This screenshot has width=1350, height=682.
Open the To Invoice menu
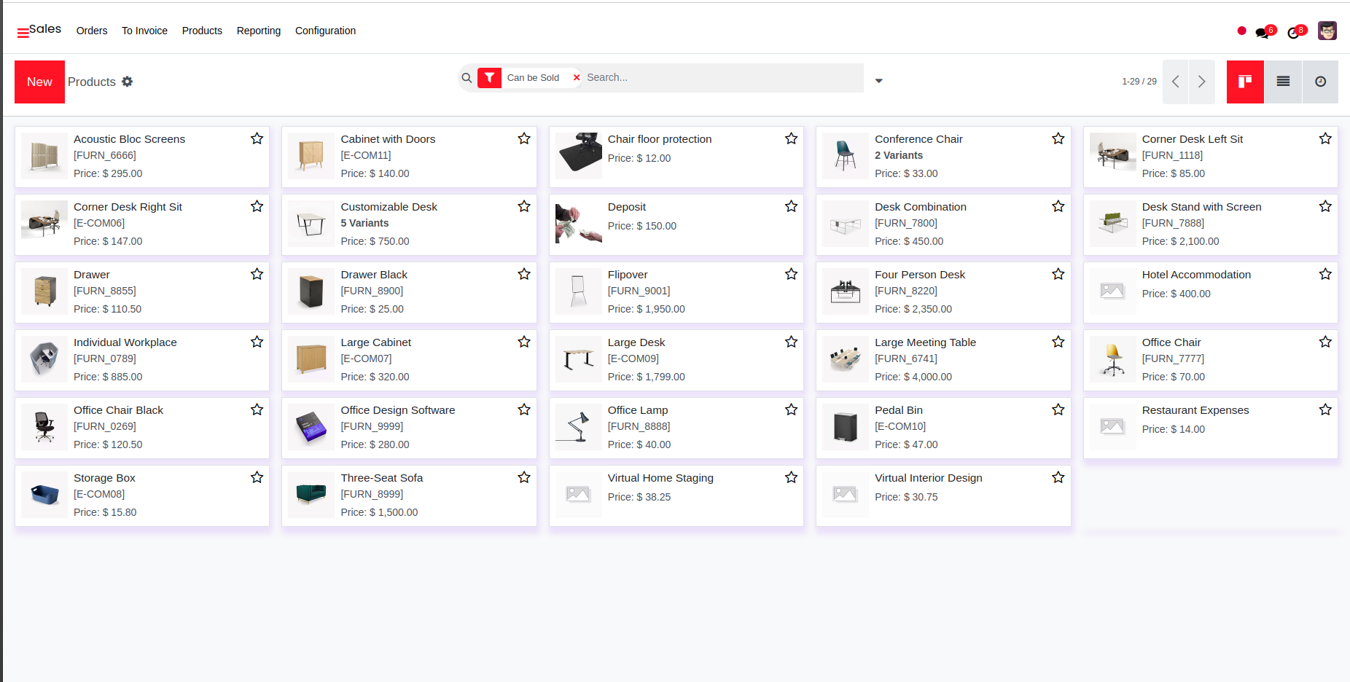tap(144, 31)
